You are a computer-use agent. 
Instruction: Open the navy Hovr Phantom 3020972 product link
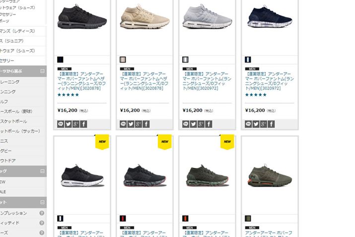pyautogui.click(x=269, y=81)
